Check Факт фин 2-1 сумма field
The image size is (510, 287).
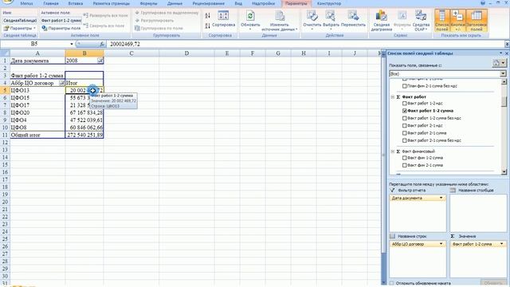(x=405, y=165)
